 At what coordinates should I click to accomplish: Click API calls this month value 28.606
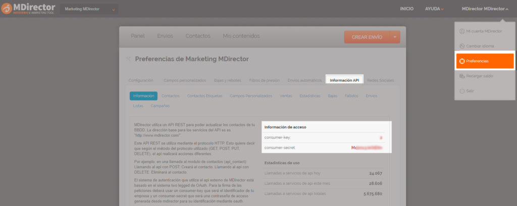coord(376,183)
